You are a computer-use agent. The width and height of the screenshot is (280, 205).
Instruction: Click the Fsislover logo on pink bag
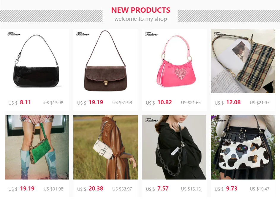click(151, 34)
